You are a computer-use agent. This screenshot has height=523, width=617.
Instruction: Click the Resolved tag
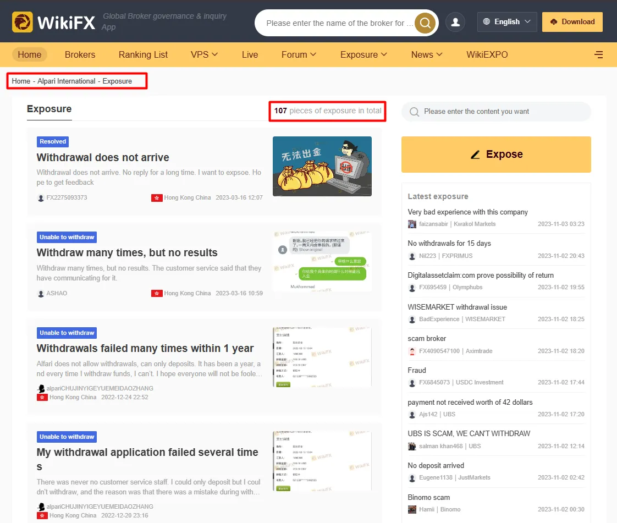[53, 142]
